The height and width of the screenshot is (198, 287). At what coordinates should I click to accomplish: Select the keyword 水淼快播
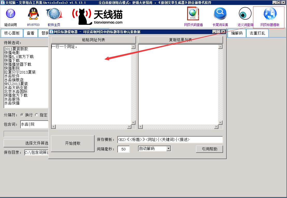12,103
